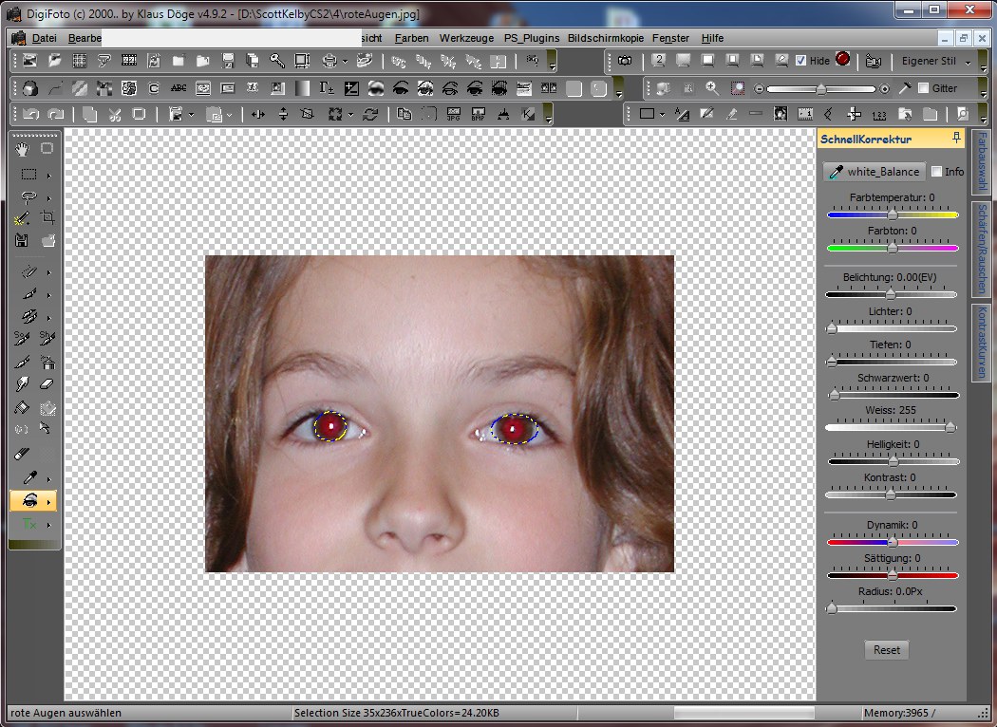997x727 pixels.
Task: Click the scissors cut icon
Action: point(114,114)
